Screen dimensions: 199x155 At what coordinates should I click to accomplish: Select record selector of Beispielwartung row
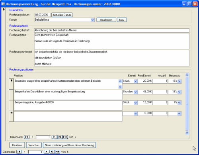11,95
